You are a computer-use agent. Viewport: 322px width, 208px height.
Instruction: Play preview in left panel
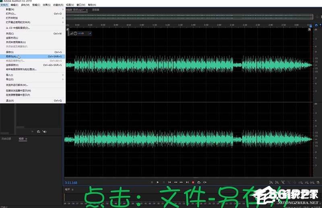(33, 132)
